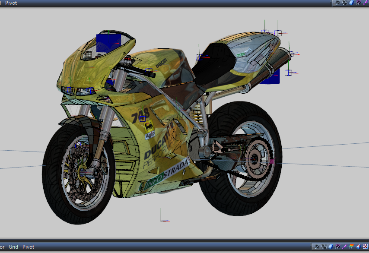Open the Pivot menu in the lower bar
This screenshot has width=369, height=253.
(x=28, y=247)
